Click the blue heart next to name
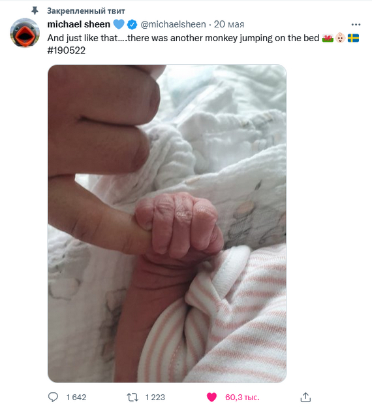The image size is (372, 410). pyautogui.click(x=119, y=24)
